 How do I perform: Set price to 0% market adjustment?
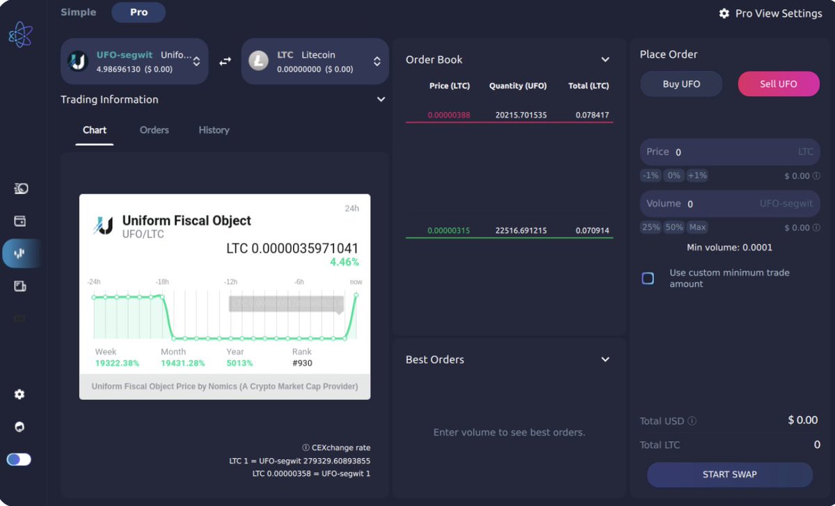coord(674,175)
